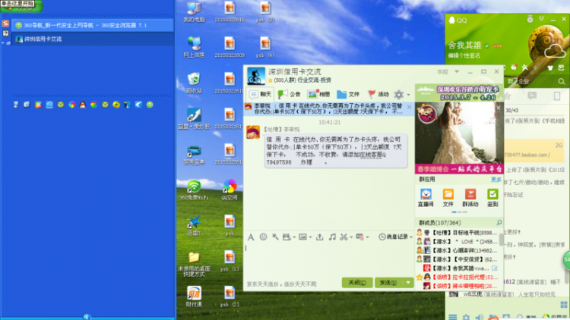
Task: Open 网上邻居 desktop icon
Action: click(194, 47)
